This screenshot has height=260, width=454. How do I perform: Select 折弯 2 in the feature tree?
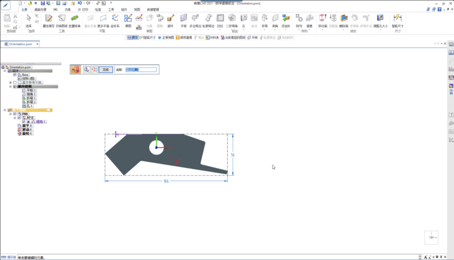tap(30, 102)
